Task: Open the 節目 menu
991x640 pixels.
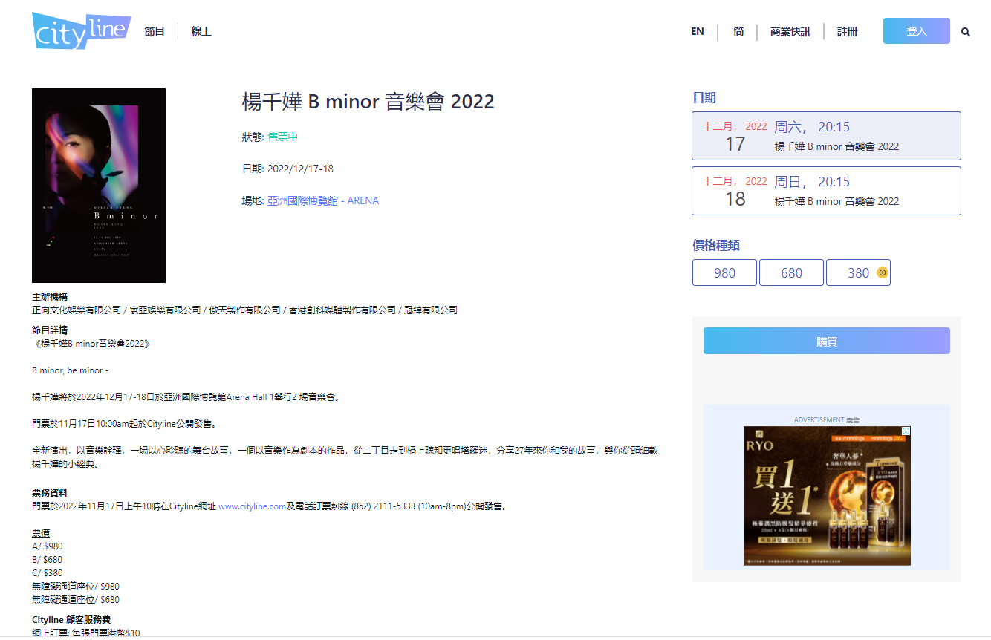Action: tap(155, 31)
